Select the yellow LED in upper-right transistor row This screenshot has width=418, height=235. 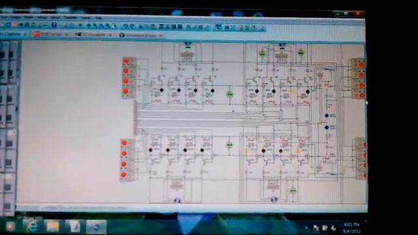click(290, 91)
